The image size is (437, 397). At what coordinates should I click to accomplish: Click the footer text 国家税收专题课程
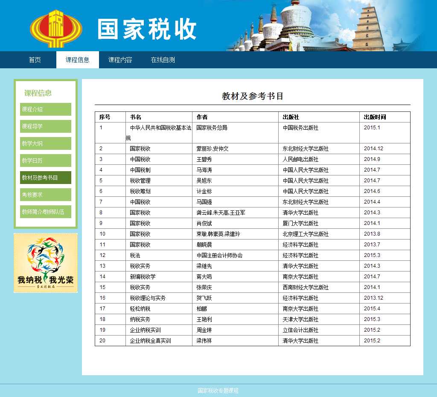[x=218, y=391]
